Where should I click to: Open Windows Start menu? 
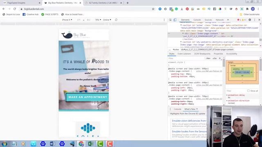point(5,144)
